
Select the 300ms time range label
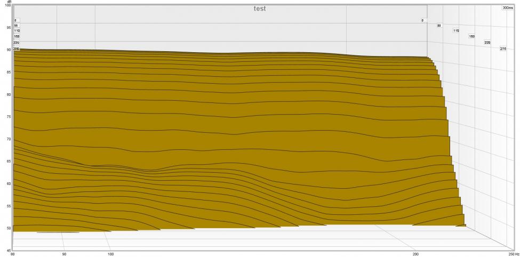(x=507, y=8)
